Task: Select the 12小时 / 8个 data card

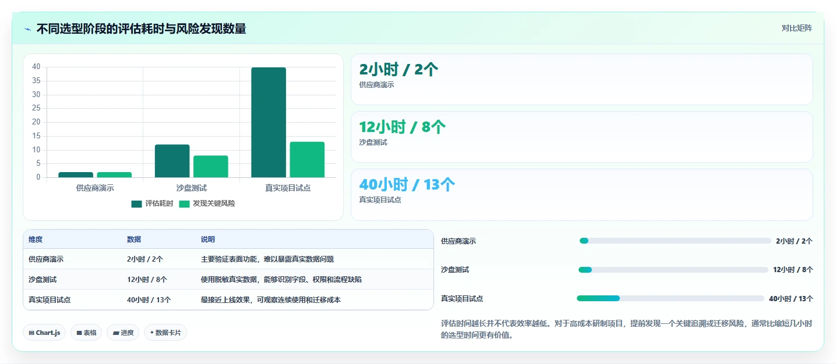Action: 581,137
